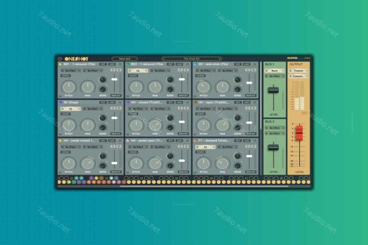
Task: Open the Compressor dropdown in Output
Action: [299, 76]
